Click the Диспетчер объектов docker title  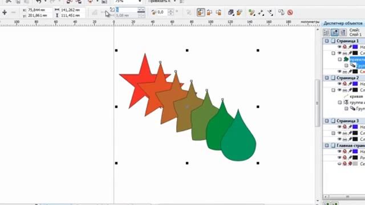[x=343, y=23]
